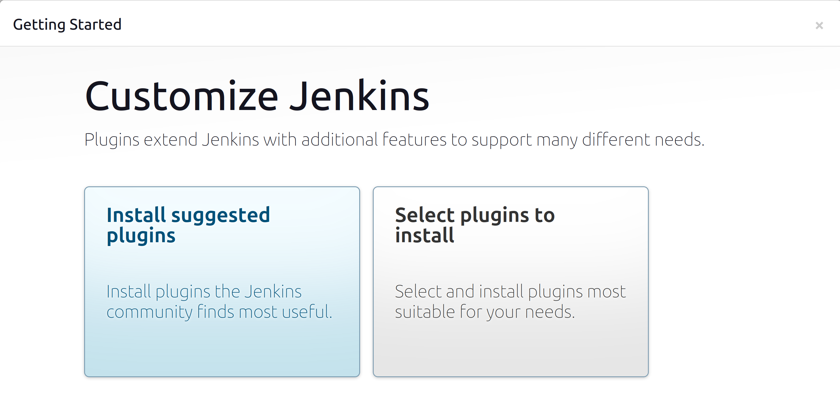
Task: Click the word "plugins" under Install suggested
Action: (141, 235)
